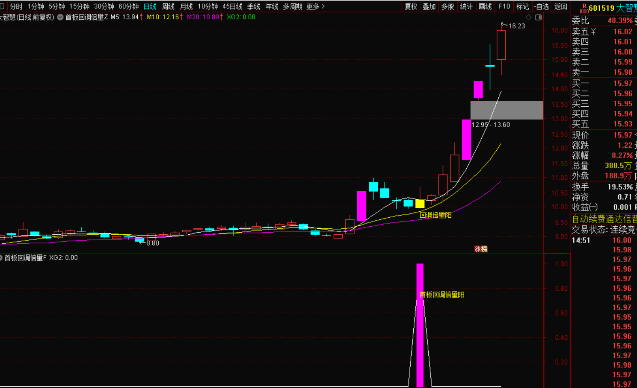Screen dimensions: 637x388
Task: Expand the 首板回调倍量F sub-chart indicator menu
Action: pyautogui.click(x=1, y=258)
